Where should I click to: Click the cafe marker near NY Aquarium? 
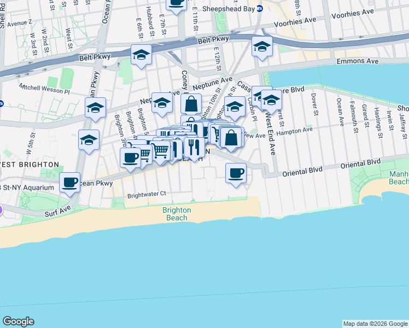(x=69, y=183)
